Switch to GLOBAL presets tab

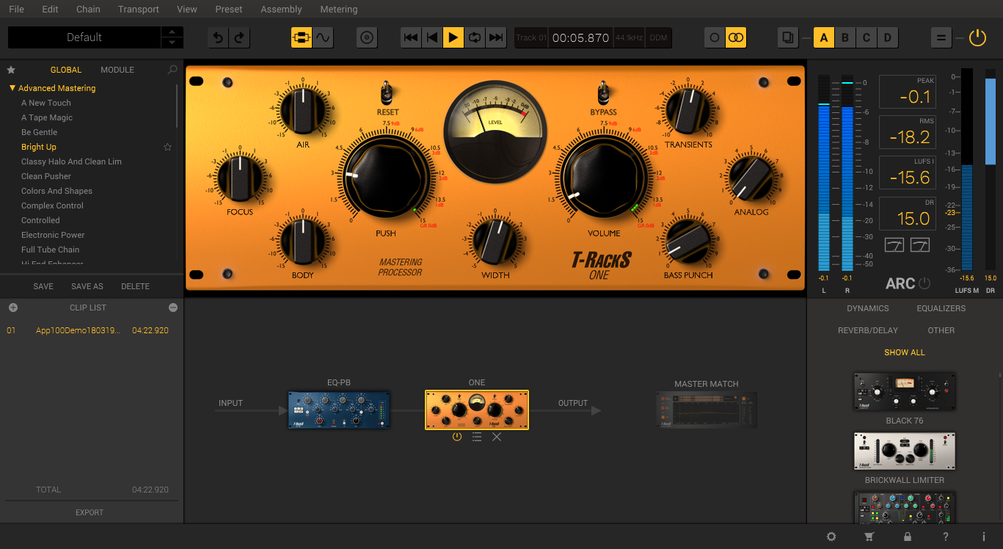[66, 70]
